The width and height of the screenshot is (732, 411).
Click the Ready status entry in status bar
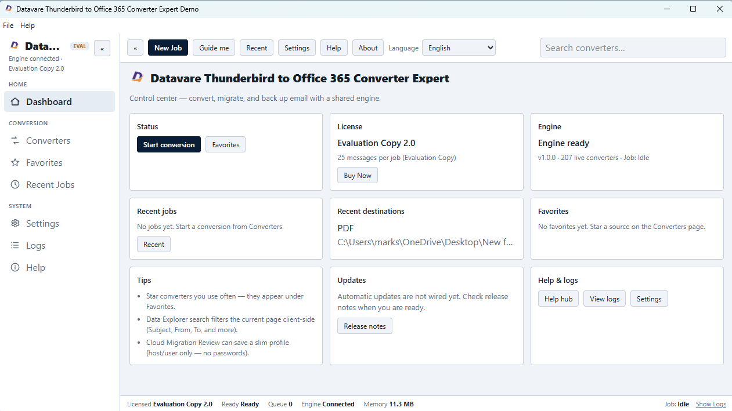click(240, 404)
